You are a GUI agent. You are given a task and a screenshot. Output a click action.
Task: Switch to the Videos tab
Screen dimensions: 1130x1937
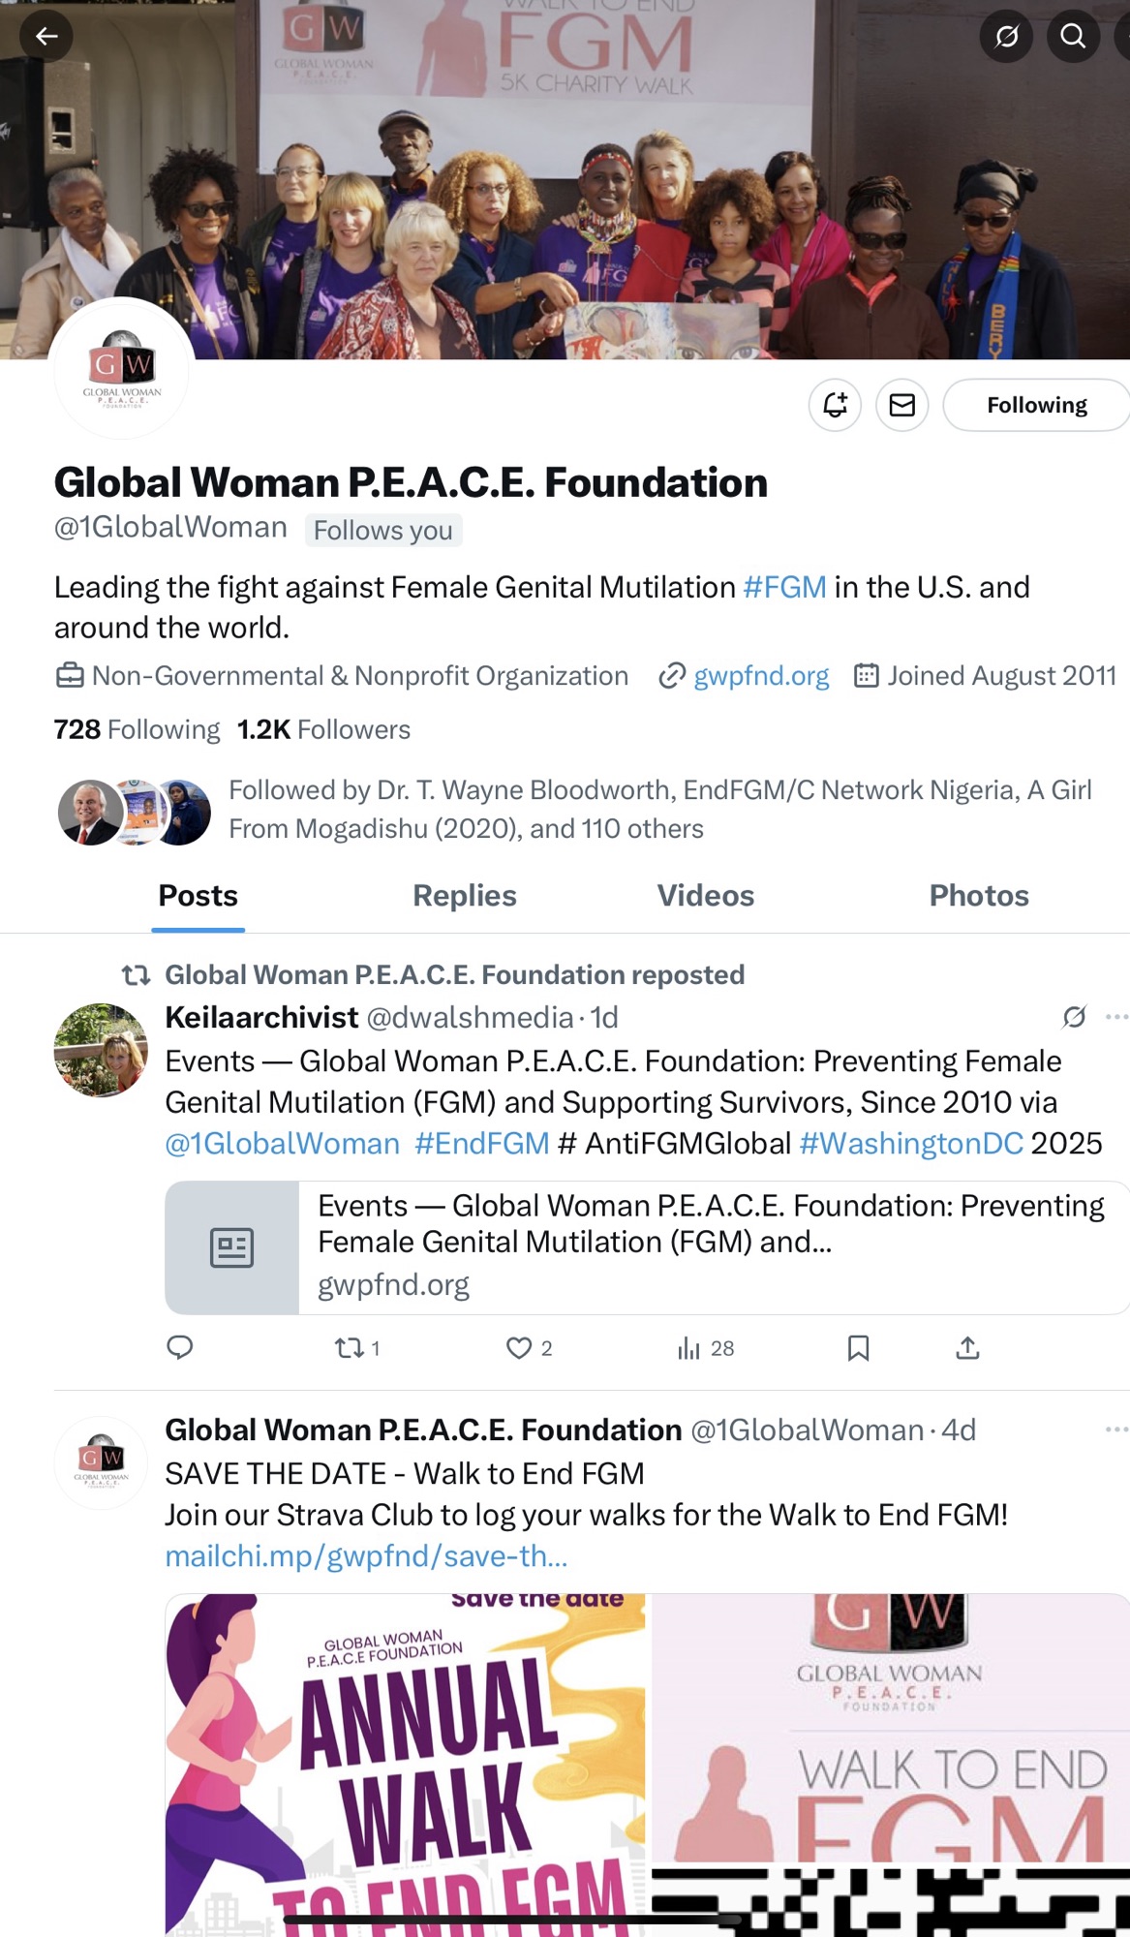click(x=705, y=896)
